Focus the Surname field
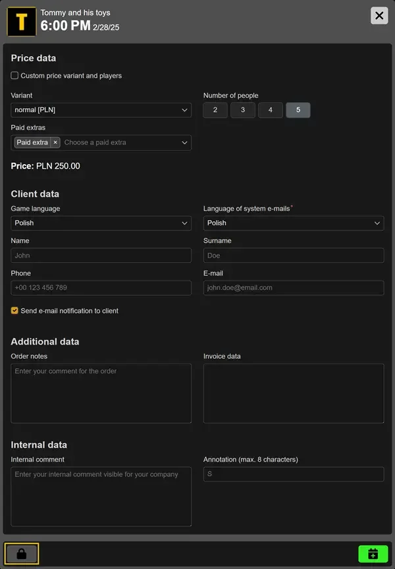Viewport: 395px width, 569px height. pos(293,256)
